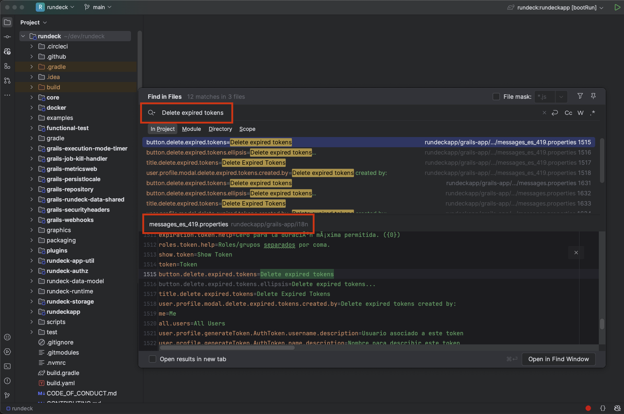Click the results list vertical scrollbar
The width and height of the screenshot is (624, 414).
pos(602,160)
